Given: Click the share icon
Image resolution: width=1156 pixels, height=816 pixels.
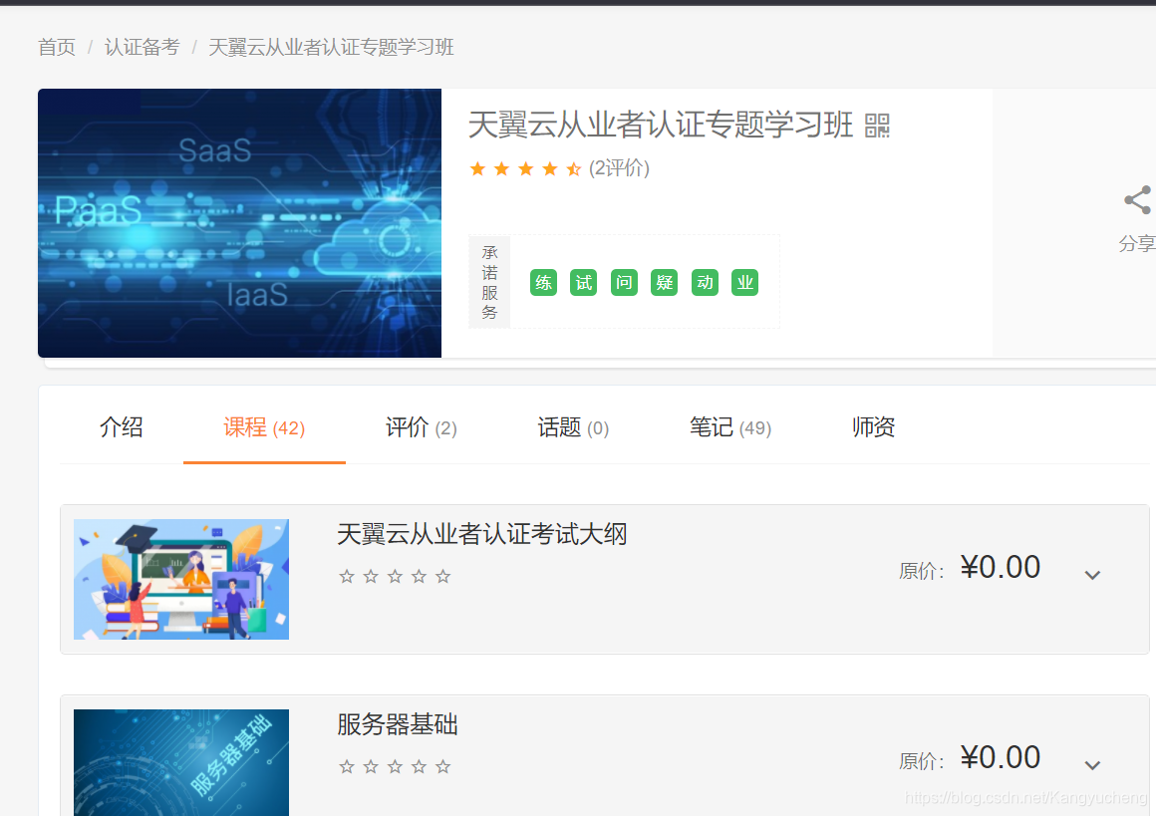Looking at the screenshot, I should pos(1138,199).
